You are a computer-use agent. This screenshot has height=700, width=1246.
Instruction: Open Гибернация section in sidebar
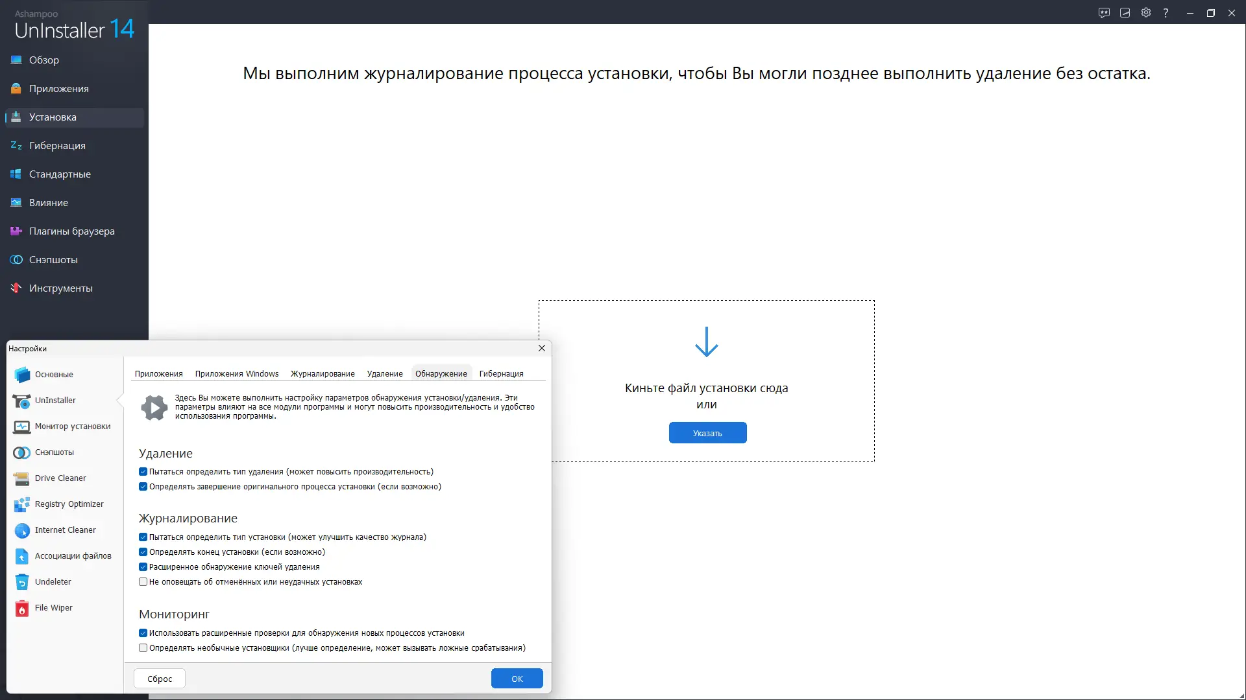point(57,146)
